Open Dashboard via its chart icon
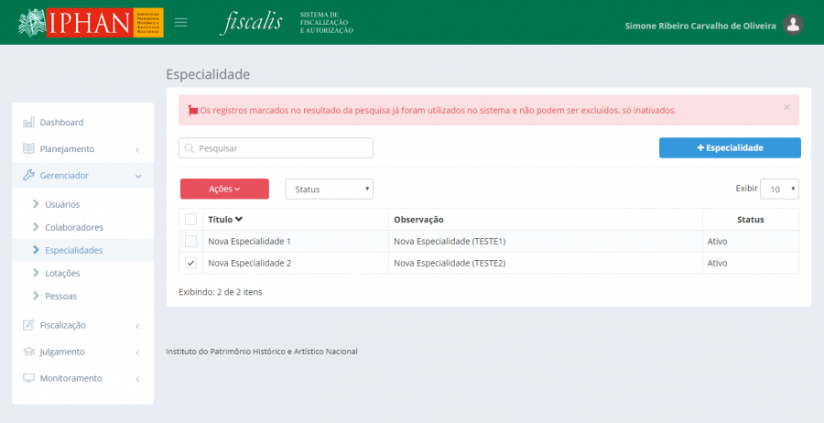This screenshot has height=423, width=824. tap(28, 123)
